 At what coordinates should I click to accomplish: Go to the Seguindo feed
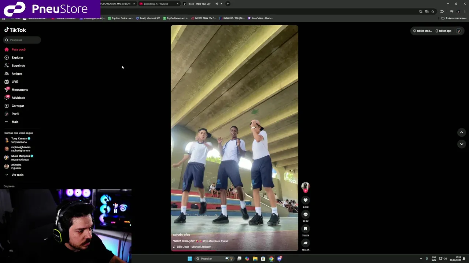(x=15, y=65)
